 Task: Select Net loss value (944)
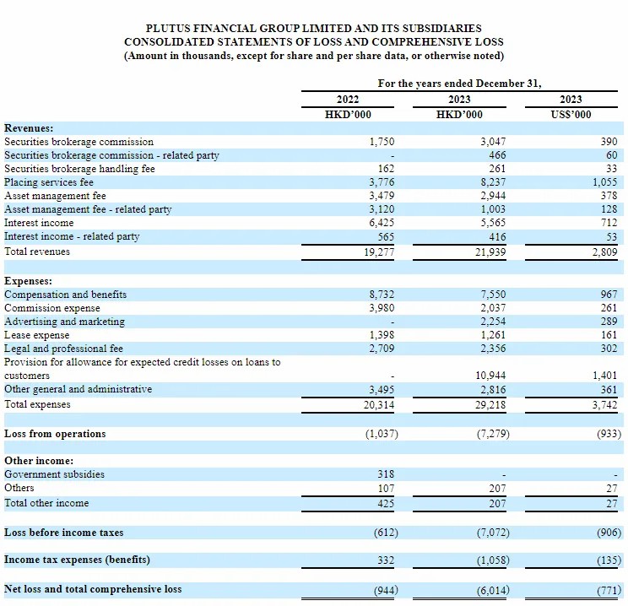coord(386,591)
